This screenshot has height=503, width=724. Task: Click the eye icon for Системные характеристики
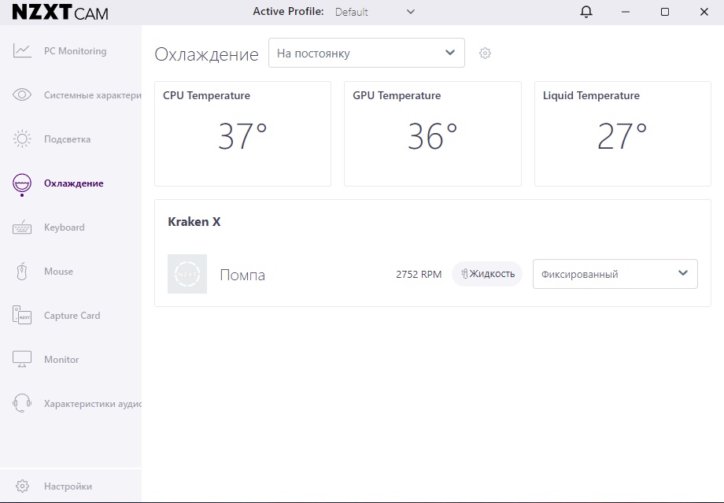[x=22, y=95]
